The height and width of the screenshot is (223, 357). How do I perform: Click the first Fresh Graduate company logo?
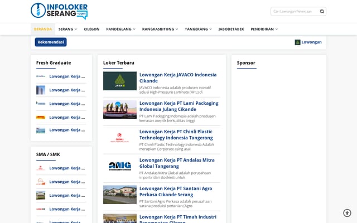pos(41,76)
